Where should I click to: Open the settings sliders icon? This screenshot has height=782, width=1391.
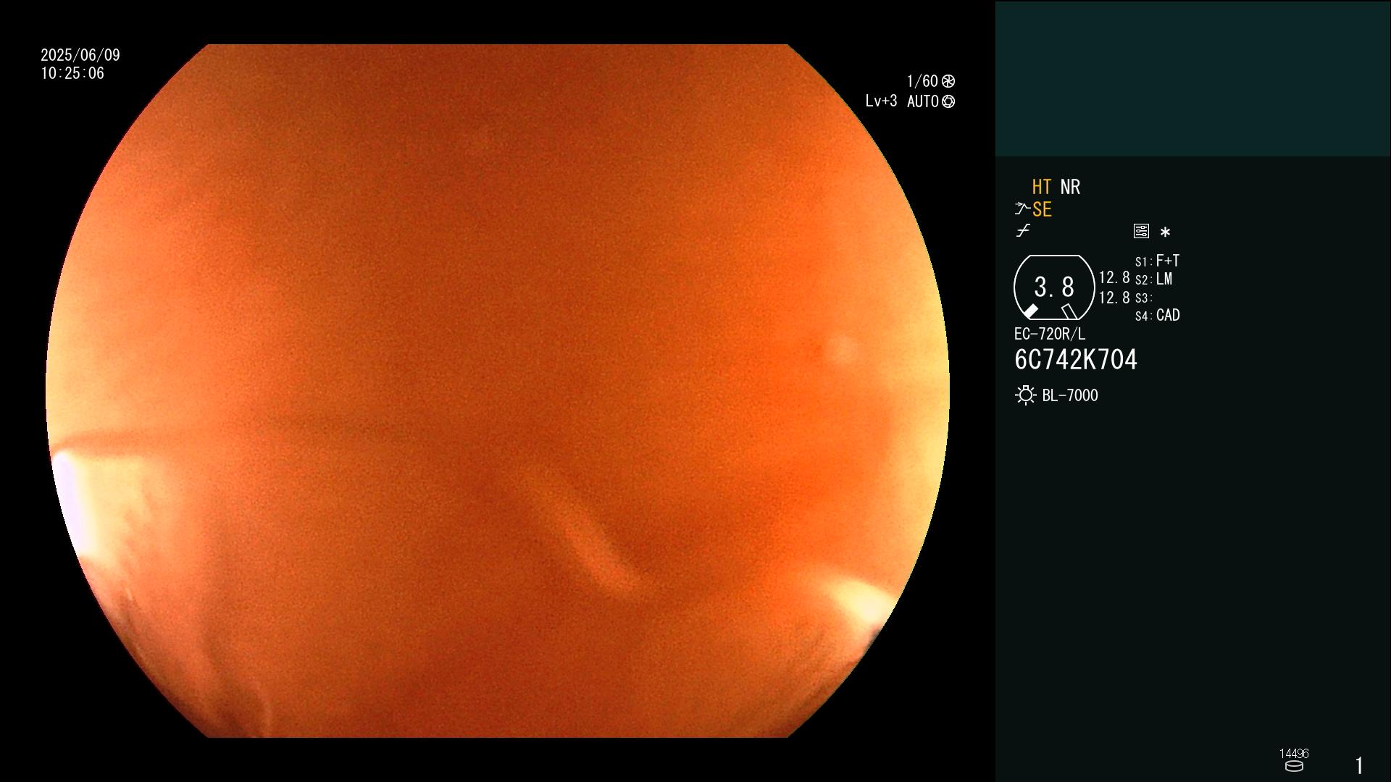tap(1141, 231)
